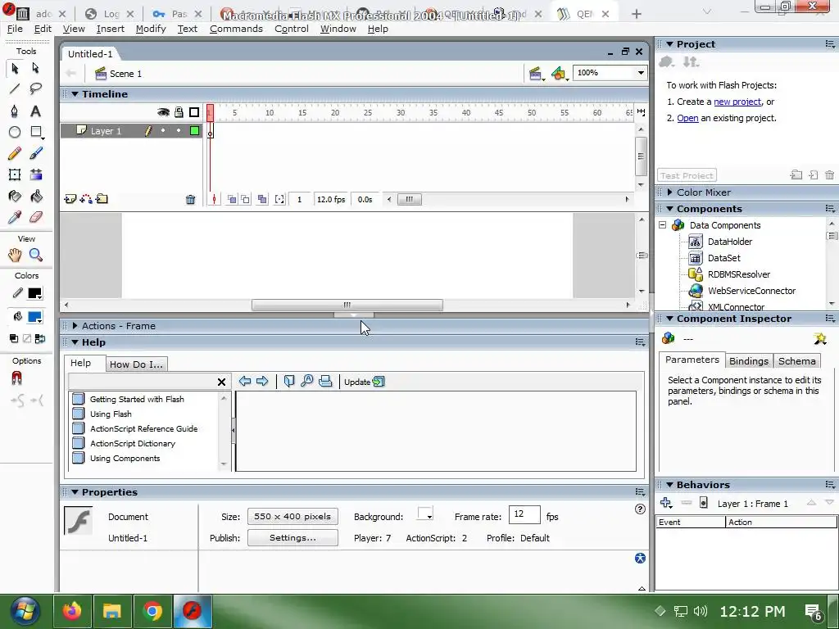
Task: Toggle Onion Skin Outlines button
Action: click(245, 200)
